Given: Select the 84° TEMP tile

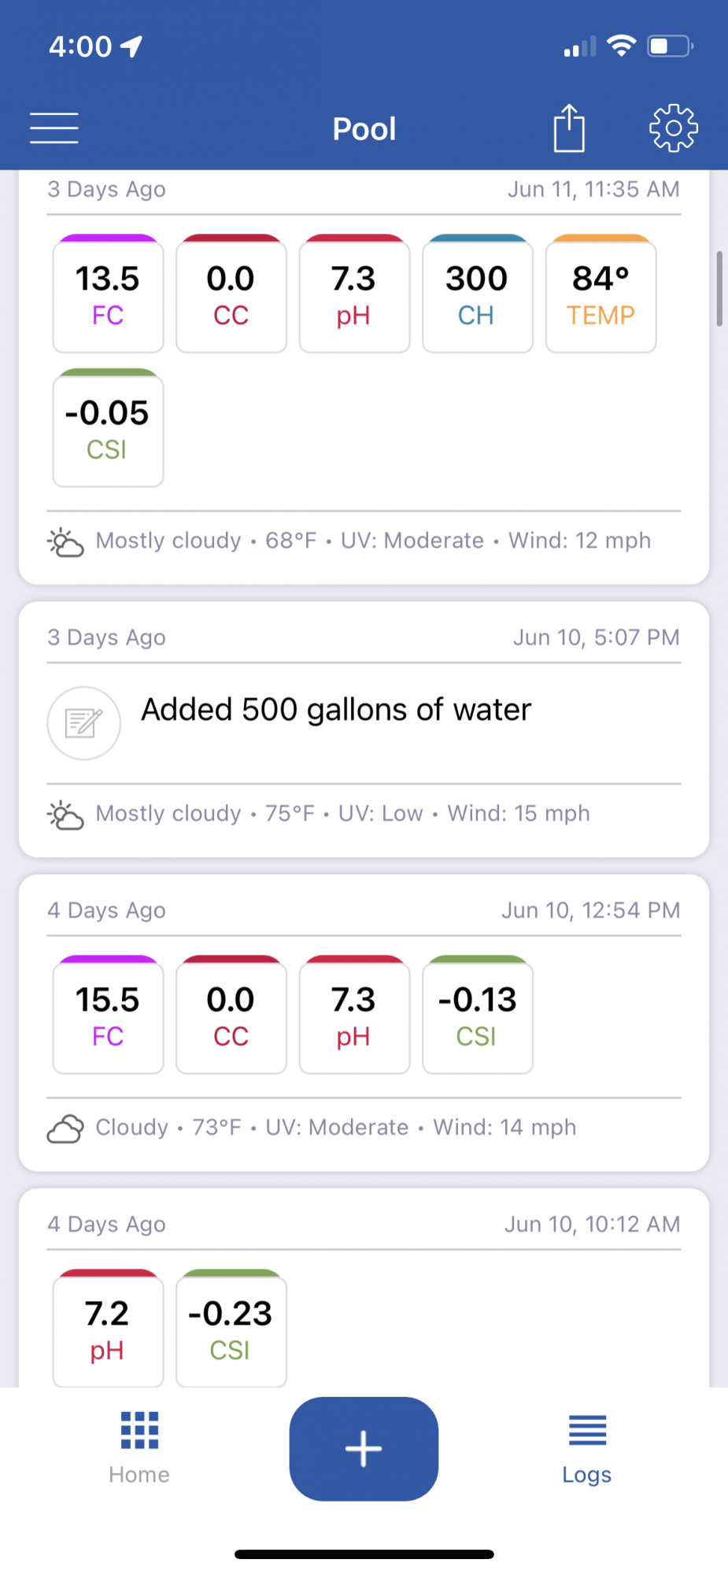Looking at the screenshot, I should [x=601, y=294].
